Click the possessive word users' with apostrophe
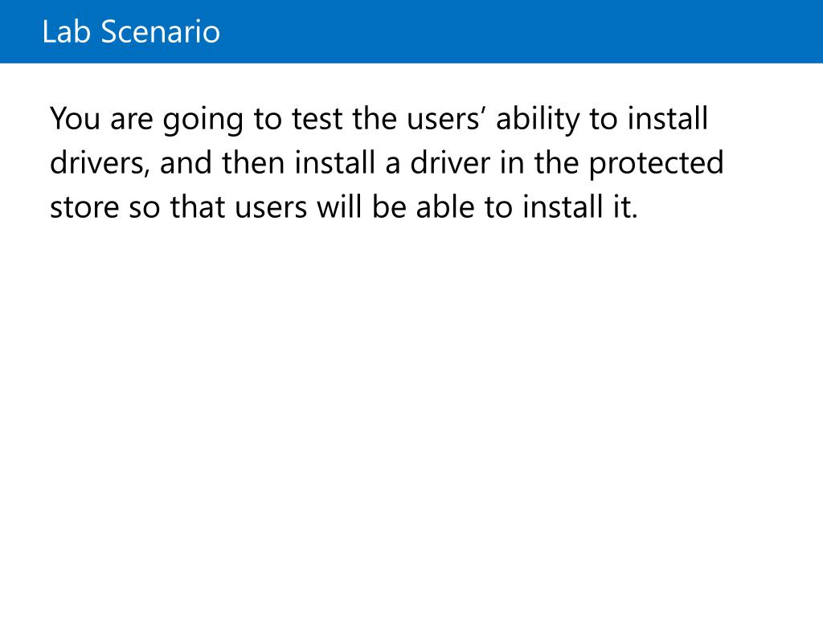 [444, 119]
